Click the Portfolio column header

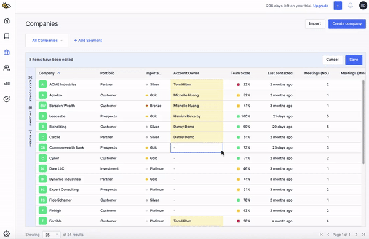pos(107,73)
